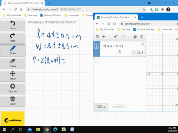Select the Move tool

click(x=13, y=75)
